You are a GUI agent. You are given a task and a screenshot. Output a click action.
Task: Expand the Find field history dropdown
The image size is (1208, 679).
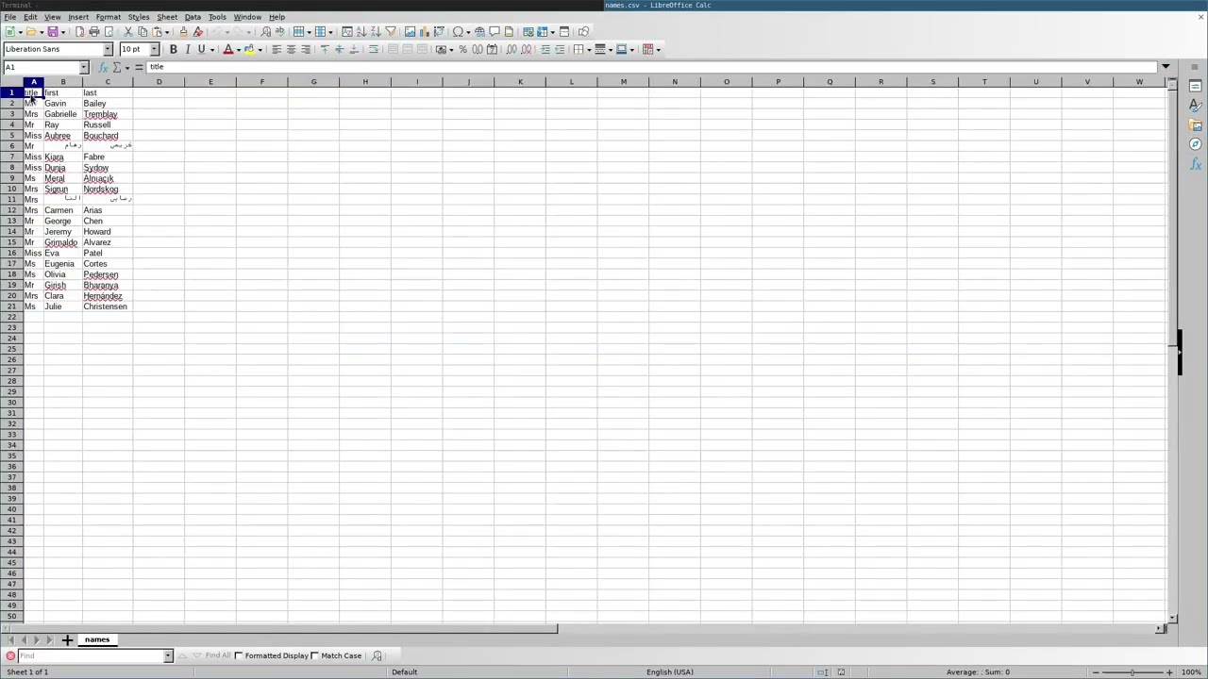tap(168, 655)
